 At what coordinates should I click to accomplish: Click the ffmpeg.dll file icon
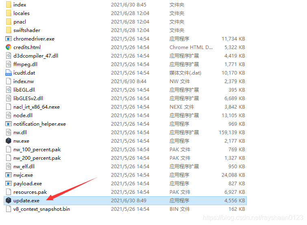(9, 64)
